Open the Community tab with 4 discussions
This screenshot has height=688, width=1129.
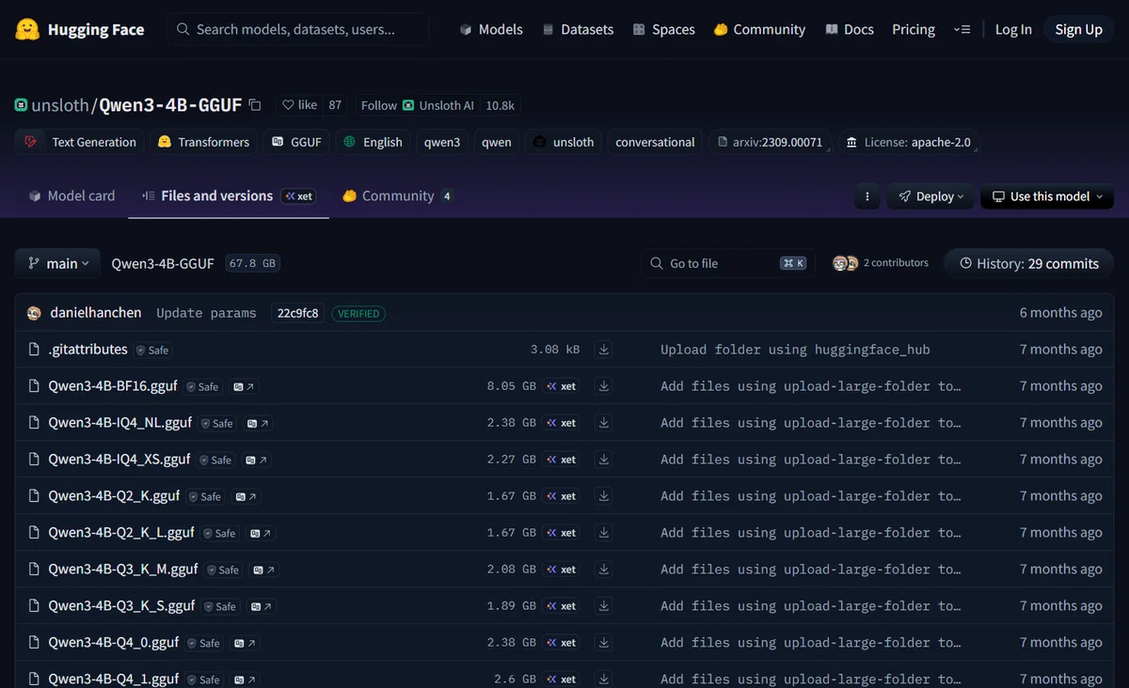coord(398,195)
